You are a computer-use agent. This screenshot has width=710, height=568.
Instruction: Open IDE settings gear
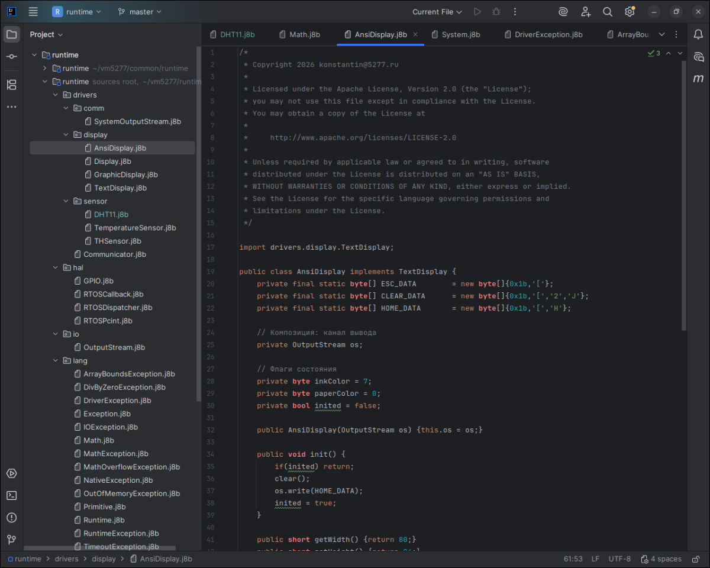(630, 12)
